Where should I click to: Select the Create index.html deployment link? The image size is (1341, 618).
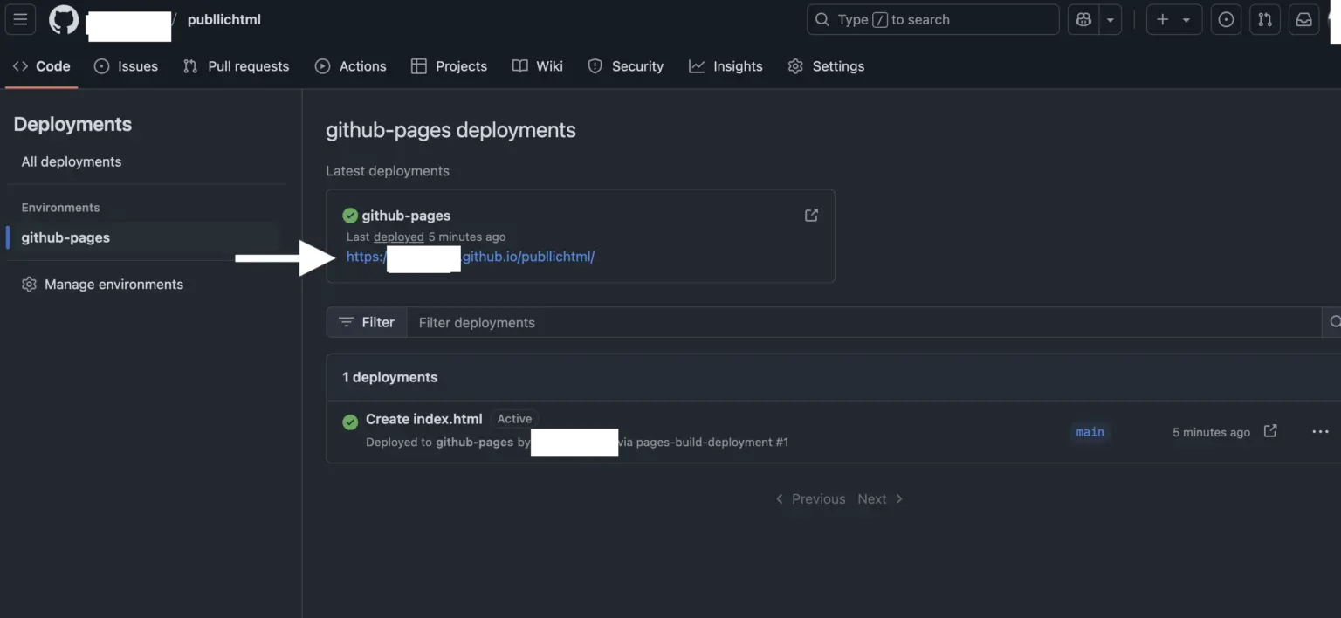(x=423, y=419)
